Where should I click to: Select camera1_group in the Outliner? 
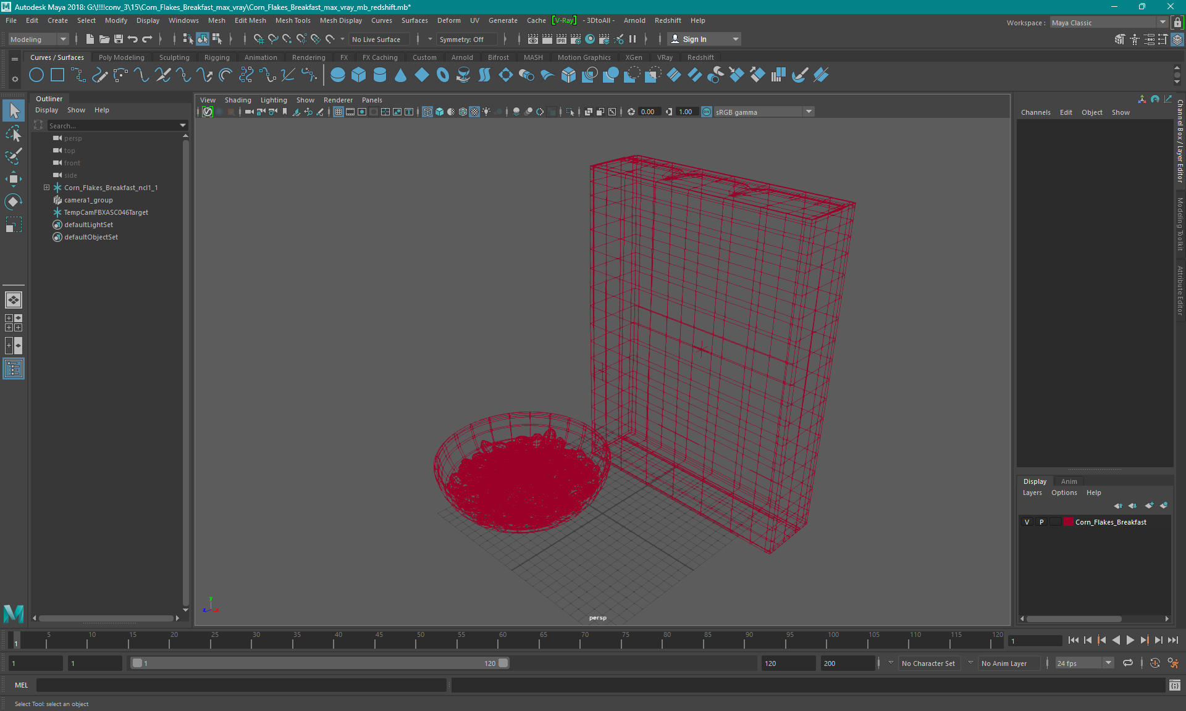point(88,200)
